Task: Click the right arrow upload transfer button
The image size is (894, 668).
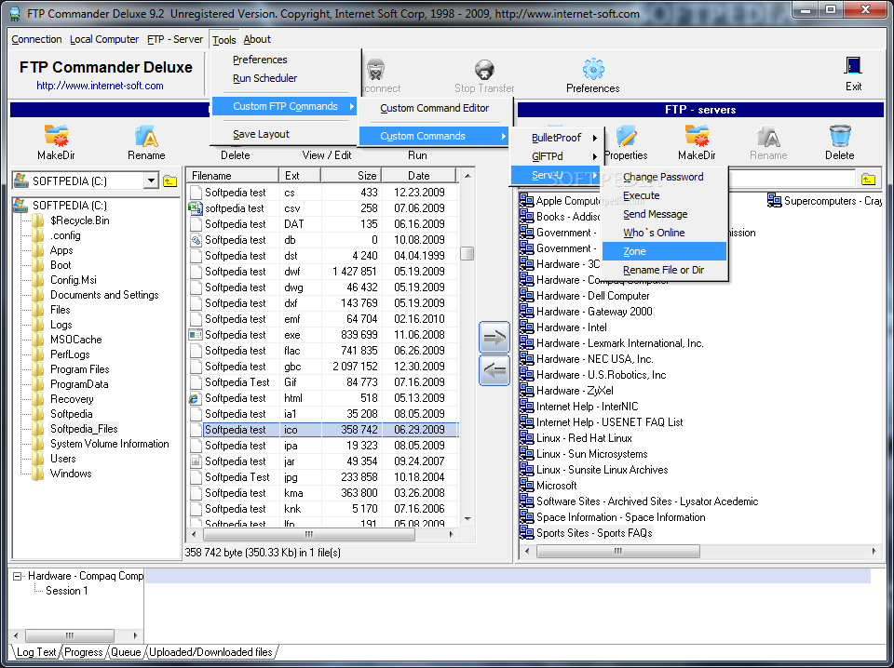Action: tap(494, 338)
